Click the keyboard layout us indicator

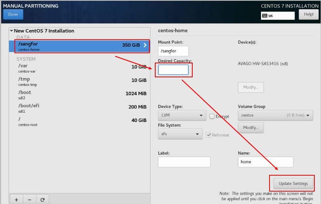point(278,16)
